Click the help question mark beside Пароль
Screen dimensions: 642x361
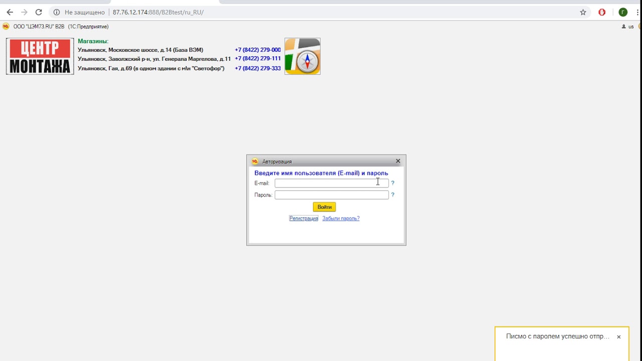393,195
